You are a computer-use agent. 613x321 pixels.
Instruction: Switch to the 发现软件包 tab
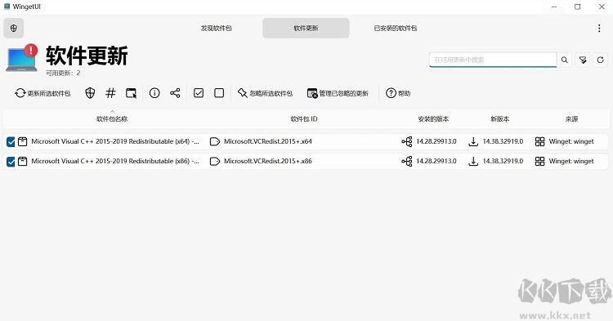tap(217, 28)
